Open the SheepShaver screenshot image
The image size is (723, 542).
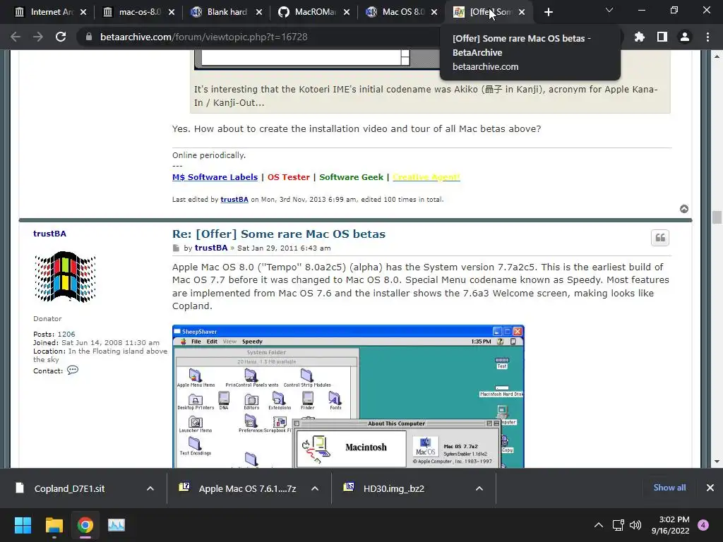point(348,397)
